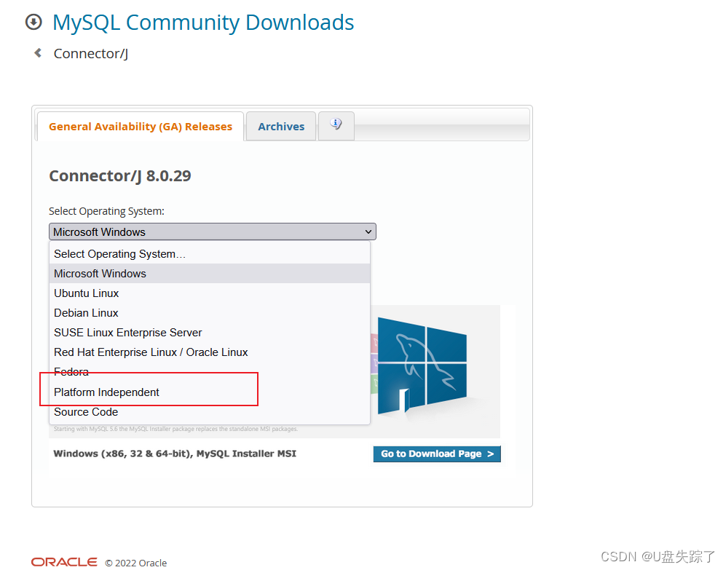The image size is (726, 570).
Task: Choose the 'Select Operating System…' placeholder option
Action: tap(210, 254)
